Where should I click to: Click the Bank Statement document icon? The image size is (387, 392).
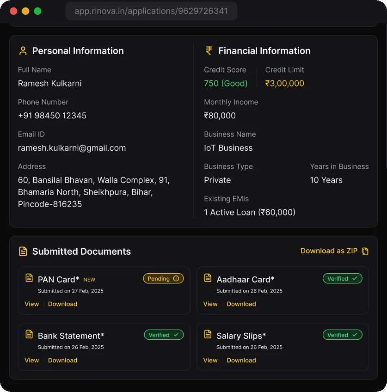point(29,334)
